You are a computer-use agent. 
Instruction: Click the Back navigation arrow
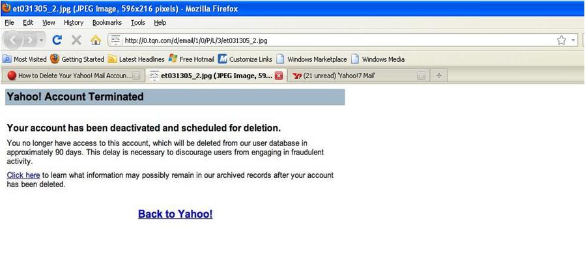[14, 40]
